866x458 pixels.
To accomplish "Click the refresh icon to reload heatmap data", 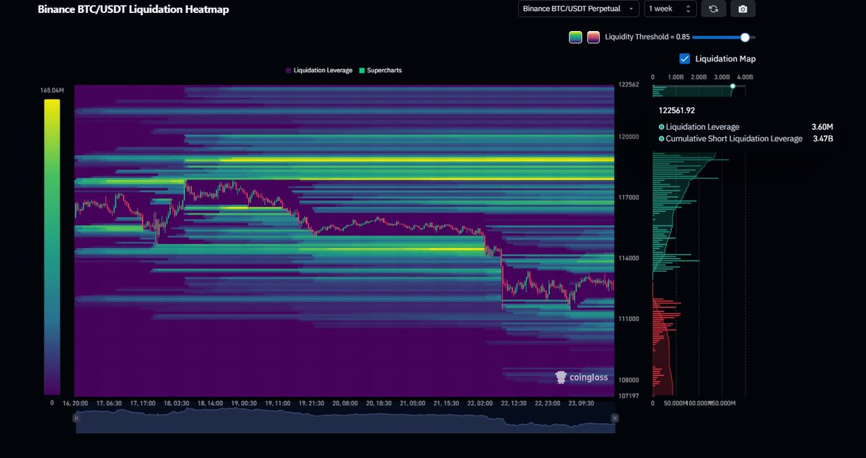I will [714, 9].
